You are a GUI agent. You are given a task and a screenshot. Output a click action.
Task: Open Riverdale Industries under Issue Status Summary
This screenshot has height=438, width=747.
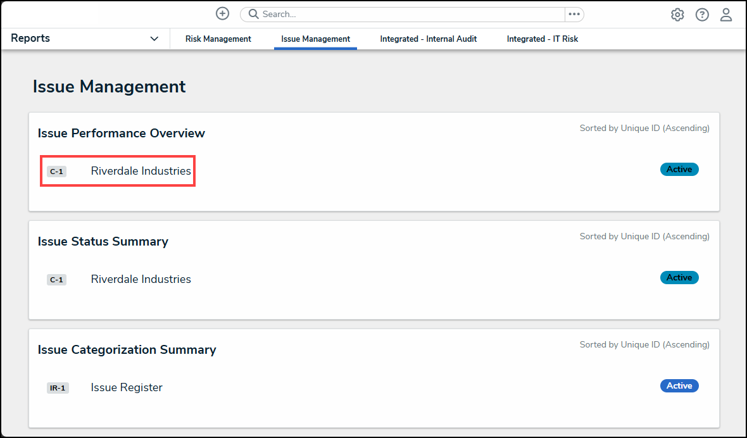tap(141, 279)
